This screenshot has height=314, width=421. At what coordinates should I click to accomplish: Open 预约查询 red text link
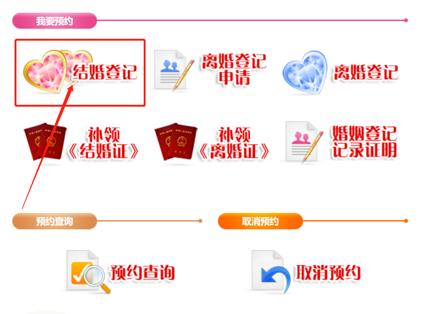pos(142,273)
